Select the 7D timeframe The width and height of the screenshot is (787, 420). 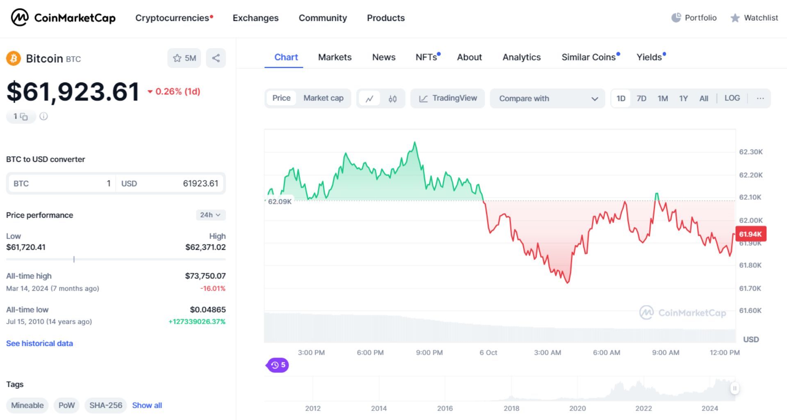coord(641,98)
